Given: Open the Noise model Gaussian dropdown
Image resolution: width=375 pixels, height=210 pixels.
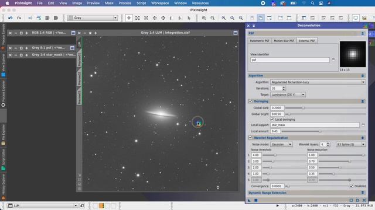Looking at the screenshot, I should (281, 144).
